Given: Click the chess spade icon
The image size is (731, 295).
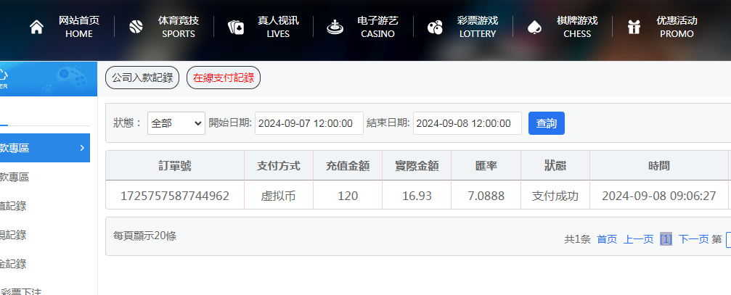Looking at the screenshot, I should [534, 28].
